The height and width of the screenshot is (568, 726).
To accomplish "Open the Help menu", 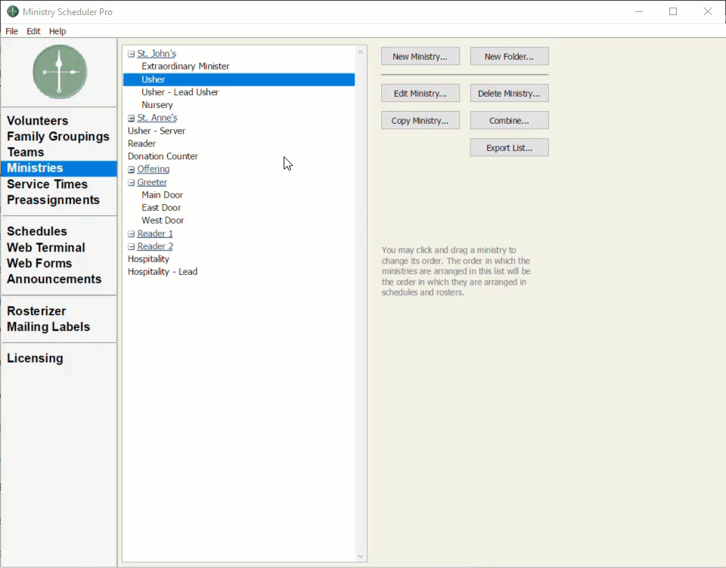I will (x=57, y=31).
